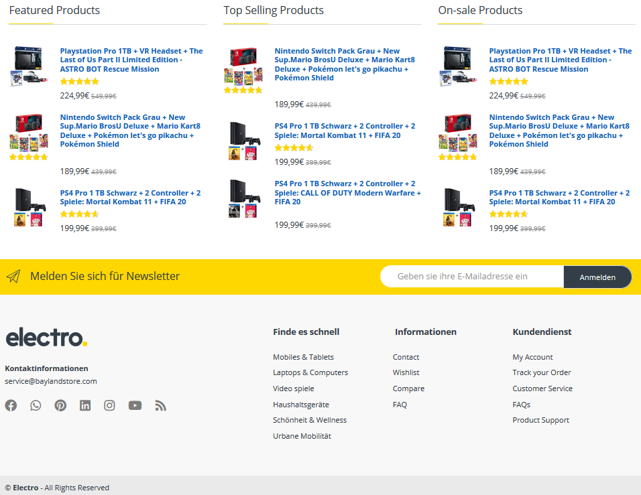
Task: Click the electro footer logo
Action: pos(46,338)
